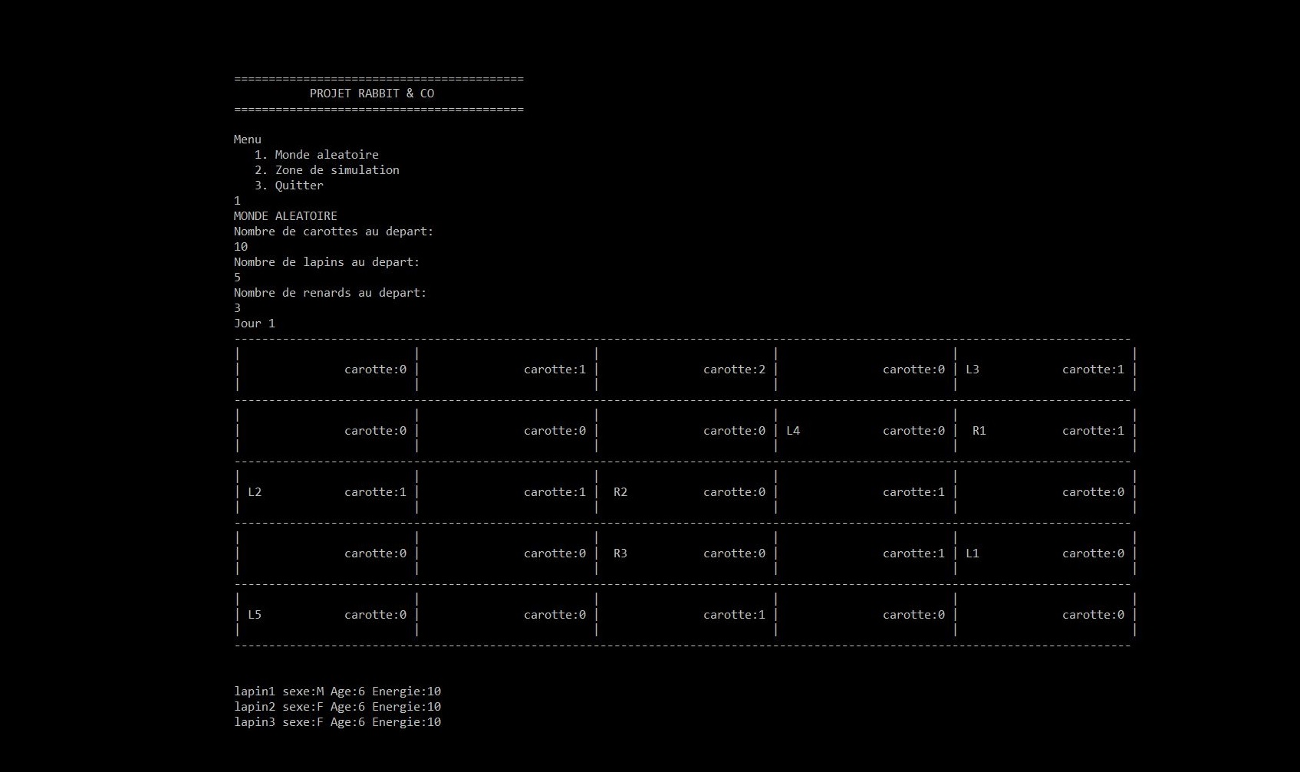The height and width of the screenshot is (772, 1300).
Task: Click the 'PROJET RABBIT & CO' title text
Action: point(372,94)
